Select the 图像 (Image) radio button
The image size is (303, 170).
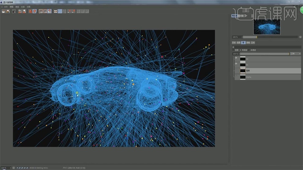coord(233,50)
